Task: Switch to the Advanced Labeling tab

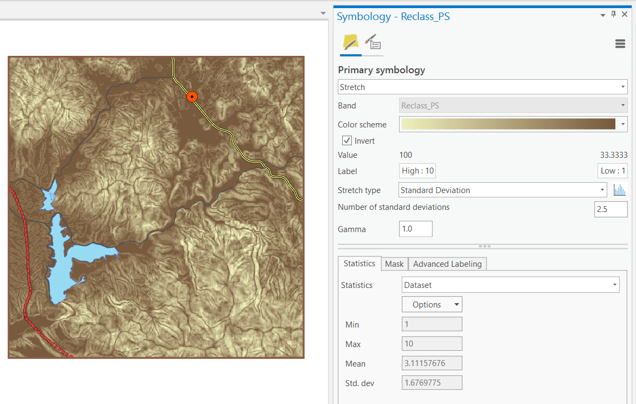Action: (447, 264)
